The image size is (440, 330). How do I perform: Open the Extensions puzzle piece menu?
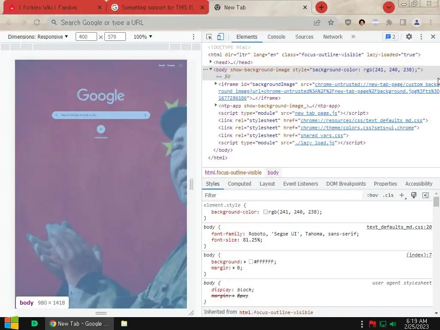[389, 22]
